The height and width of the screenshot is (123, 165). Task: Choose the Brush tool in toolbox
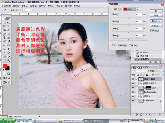pyautogui.click(x=9, y=34)
